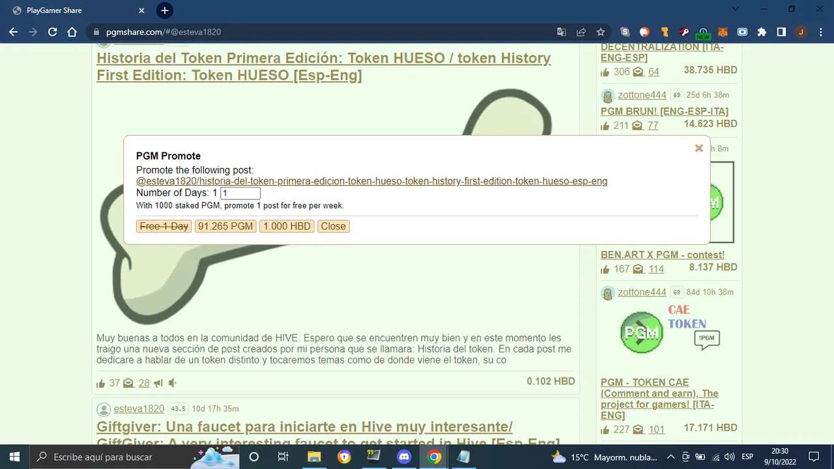The image size is (834, 469).
Task: Open 114 comments on BEN.ART post
Action: pos(656,269)
